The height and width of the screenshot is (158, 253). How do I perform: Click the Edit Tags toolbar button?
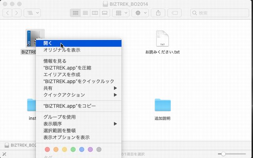(175, 13)
